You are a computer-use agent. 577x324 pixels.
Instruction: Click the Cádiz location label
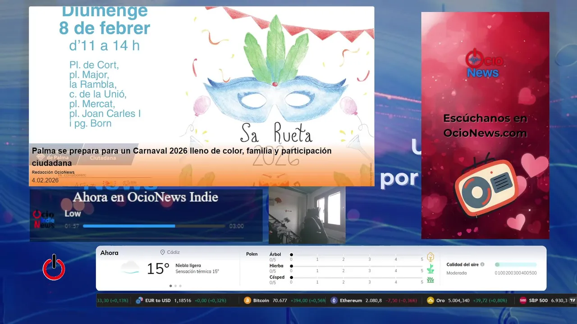(174, 252)
